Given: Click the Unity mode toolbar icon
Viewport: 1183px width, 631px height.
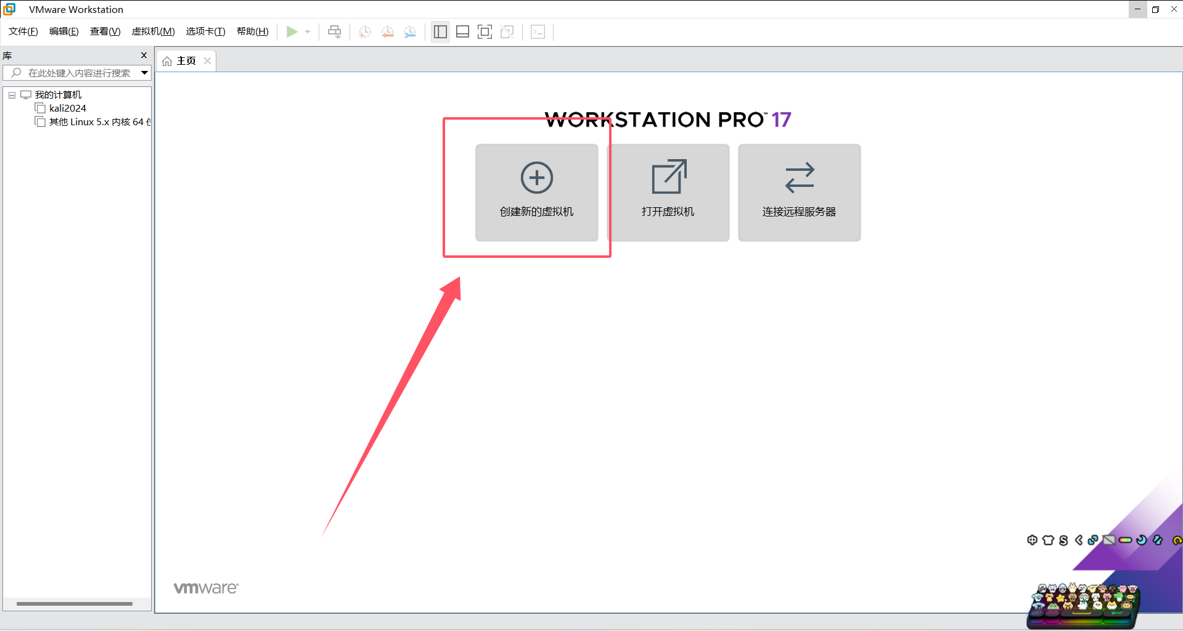Looking at the screenshot, I should 507,31.
